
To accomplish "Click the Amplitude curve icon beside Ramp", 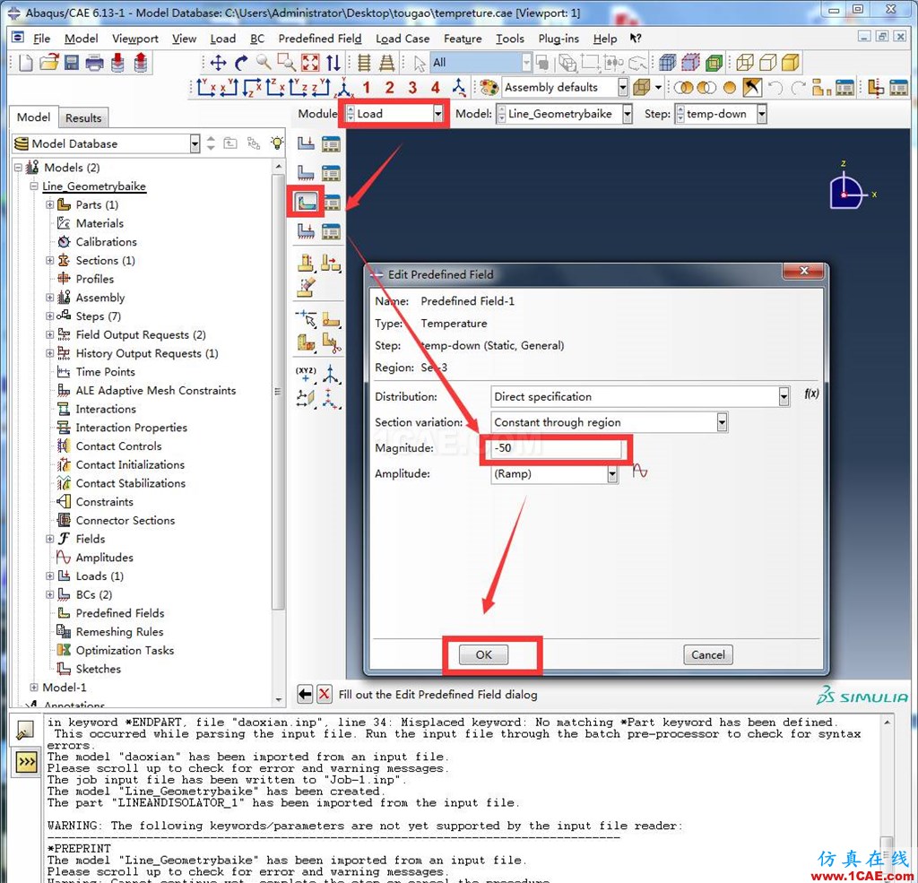I will [x=640, y=472].
